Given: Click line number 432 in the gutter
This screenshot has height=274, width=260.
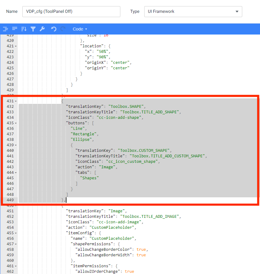Looking at the screenshot, I should click(x=10, y=107).
